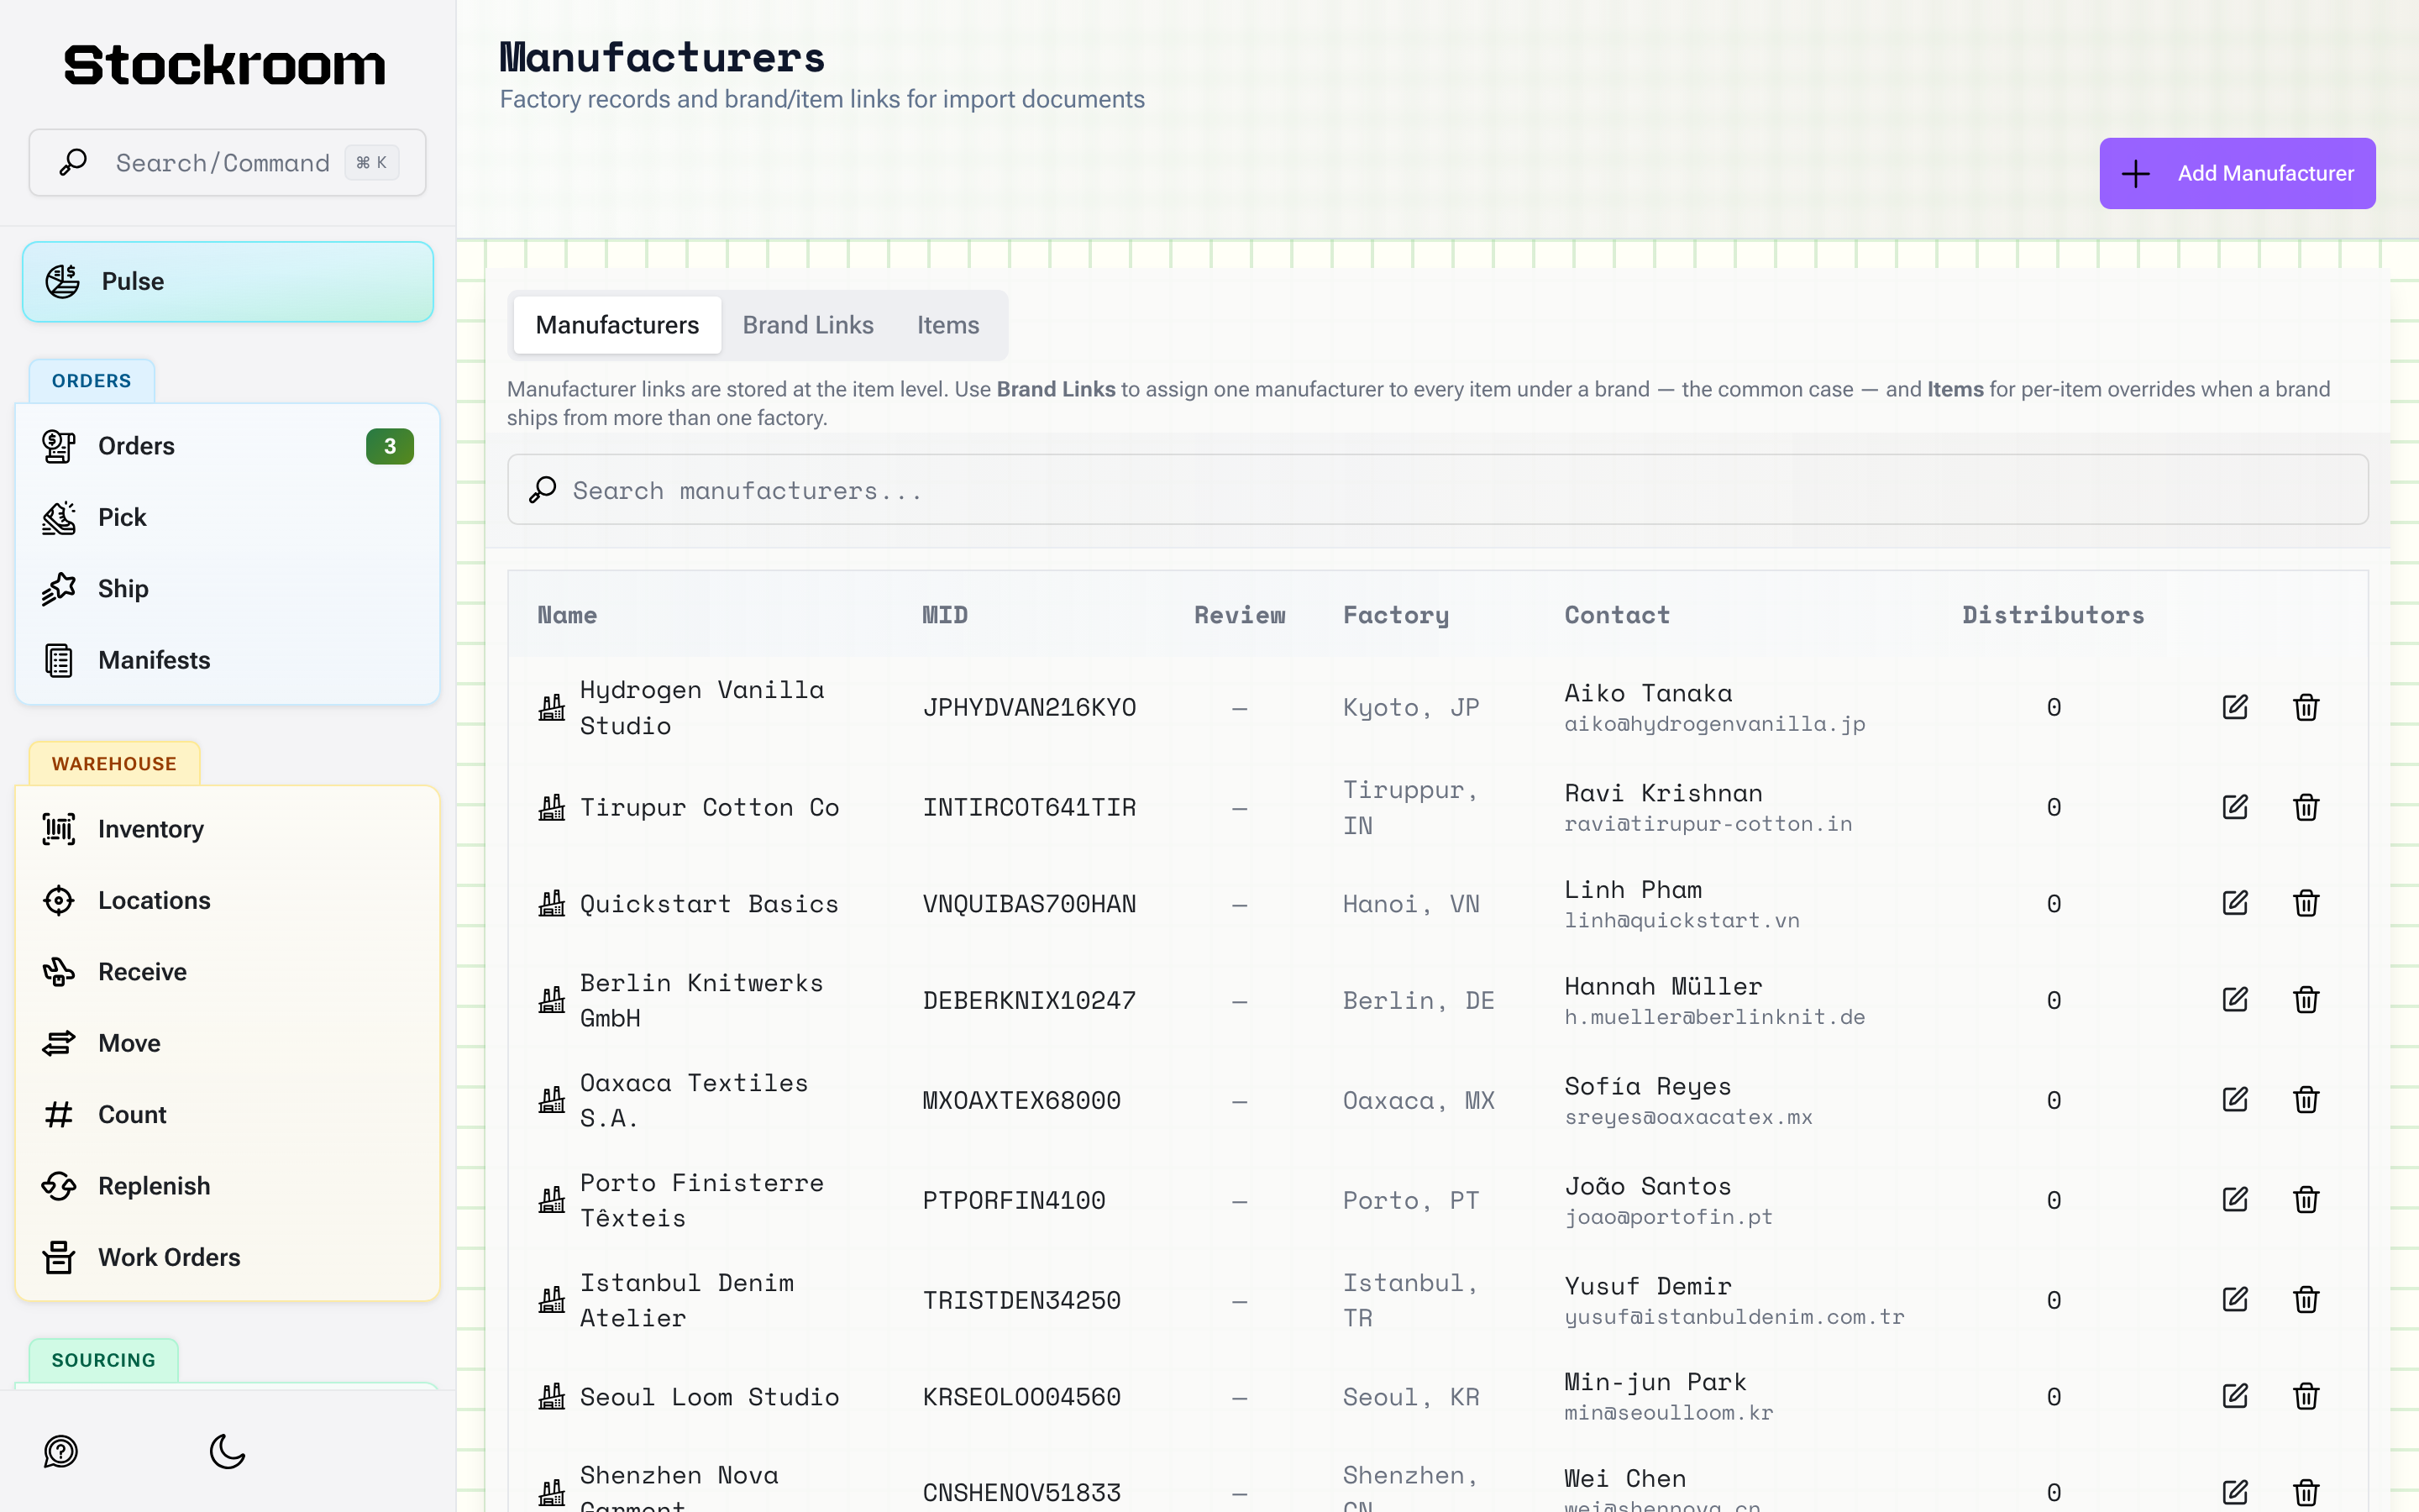The image size is (2419, 1512).
Task: Click the Count hash icon
Action: pyautogui.click(x=59, y=1114)
